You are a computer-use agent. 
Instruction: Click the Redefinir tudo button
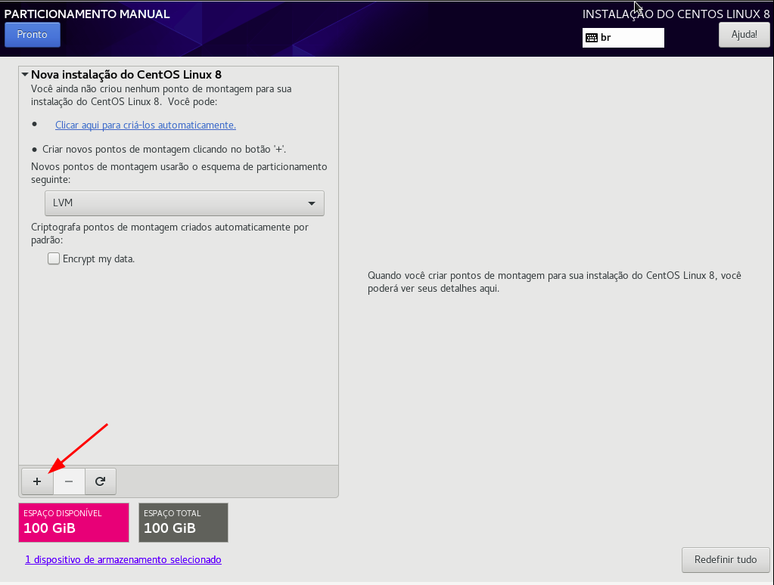tap(726, 560)
